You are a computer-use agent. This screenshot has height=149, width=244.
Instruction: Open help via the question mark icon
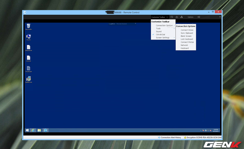[x=220, y=17]
